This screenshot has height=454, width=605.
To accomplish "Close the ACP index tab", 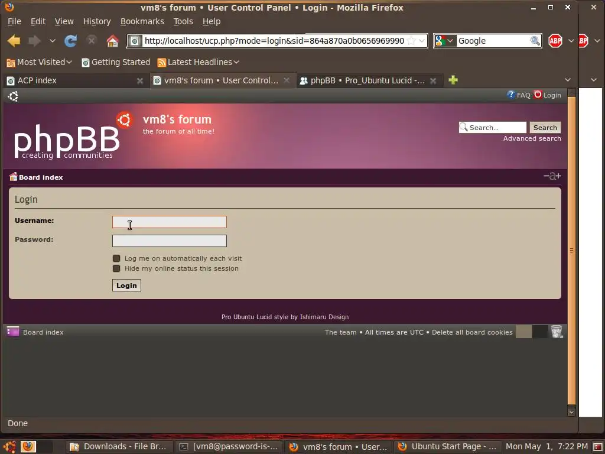I will [140, 80].
